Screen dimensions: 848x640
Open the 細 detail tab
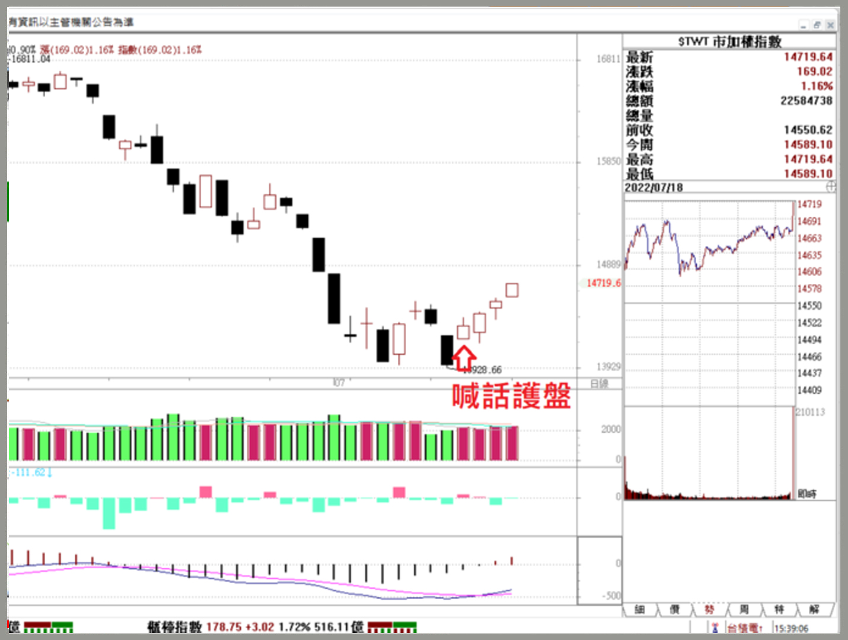point(640,609)
